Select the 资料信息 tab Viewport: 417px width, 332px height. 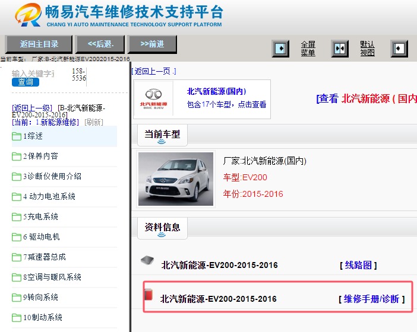(x=162, y=228)
